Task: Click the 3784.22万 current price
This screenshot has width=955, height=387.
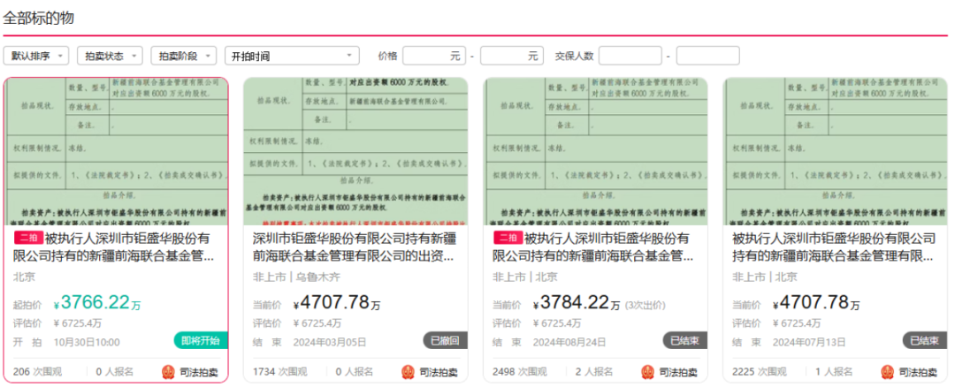Action: coord(577,302)
